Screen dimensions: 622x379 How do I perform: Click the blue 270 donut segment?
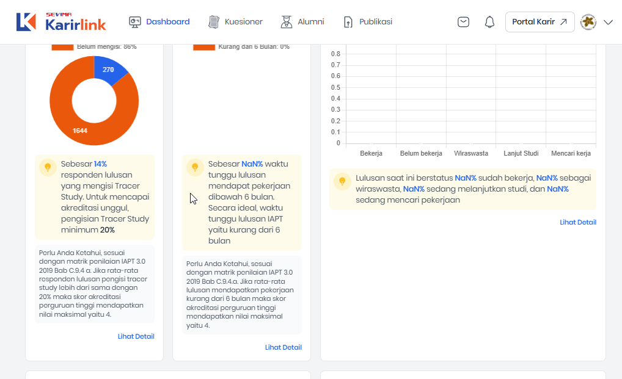109,69
